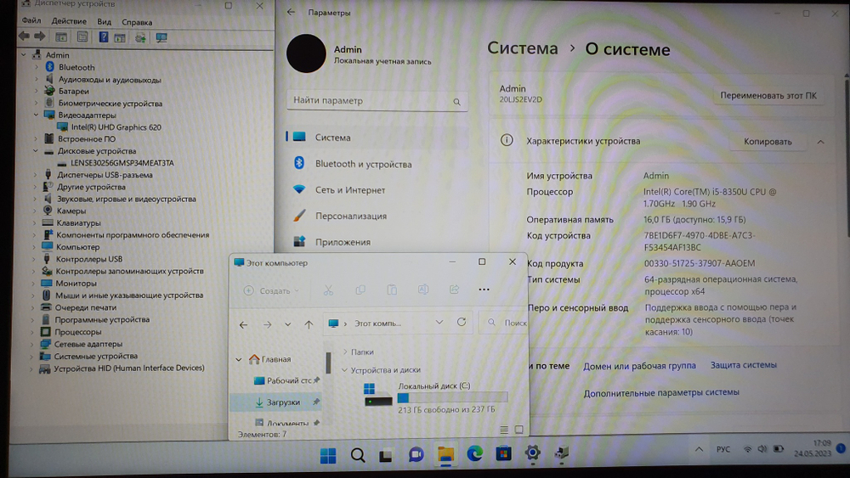Image resolution: width=850 pixels, height=478 pixels.
Task: Click the Rename icon in Explorer toolbar
Action: 422,290
